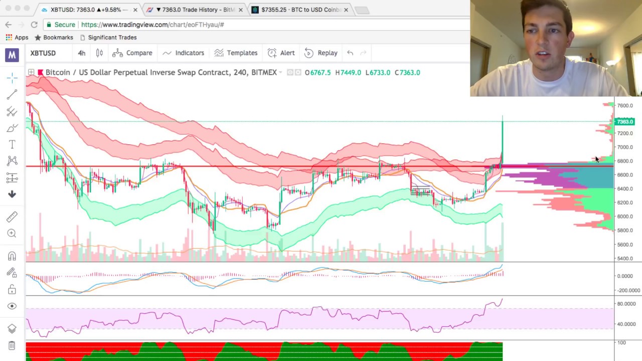Open the object tree layers icon
Viewport: 642px width, 361px height.
12,328
